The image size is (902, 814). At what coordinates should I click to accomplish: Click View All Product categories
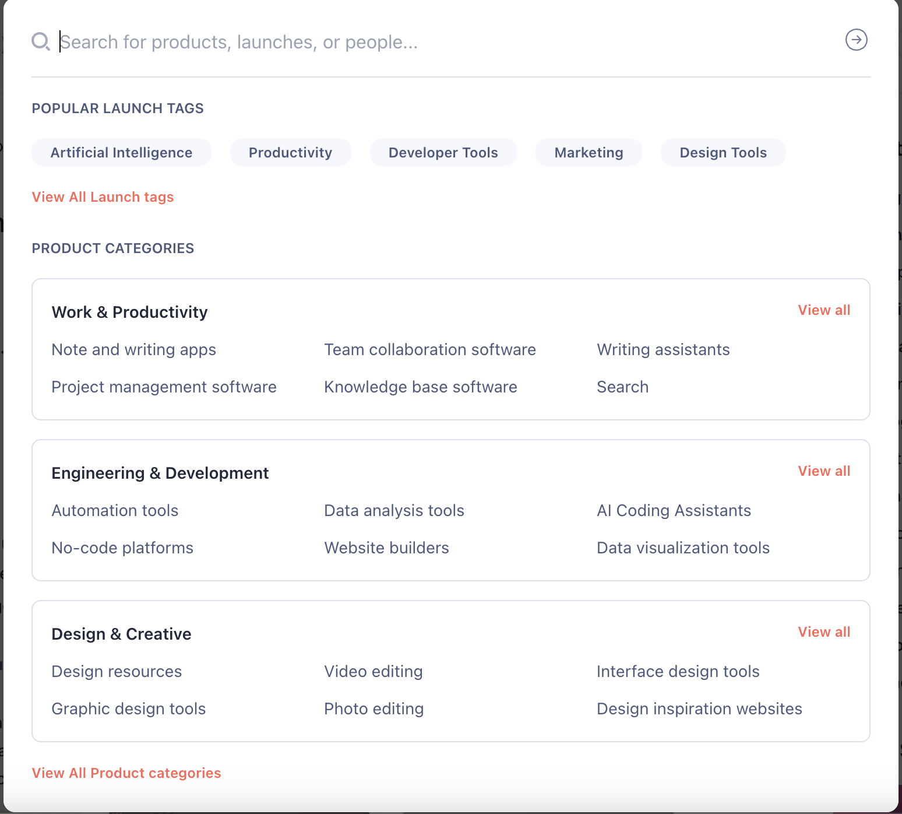tap(126, 773)
